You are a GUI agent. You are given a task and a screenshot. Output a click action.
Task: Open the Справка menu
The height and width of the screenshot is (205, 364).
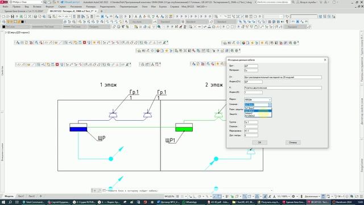pos(175,7)
